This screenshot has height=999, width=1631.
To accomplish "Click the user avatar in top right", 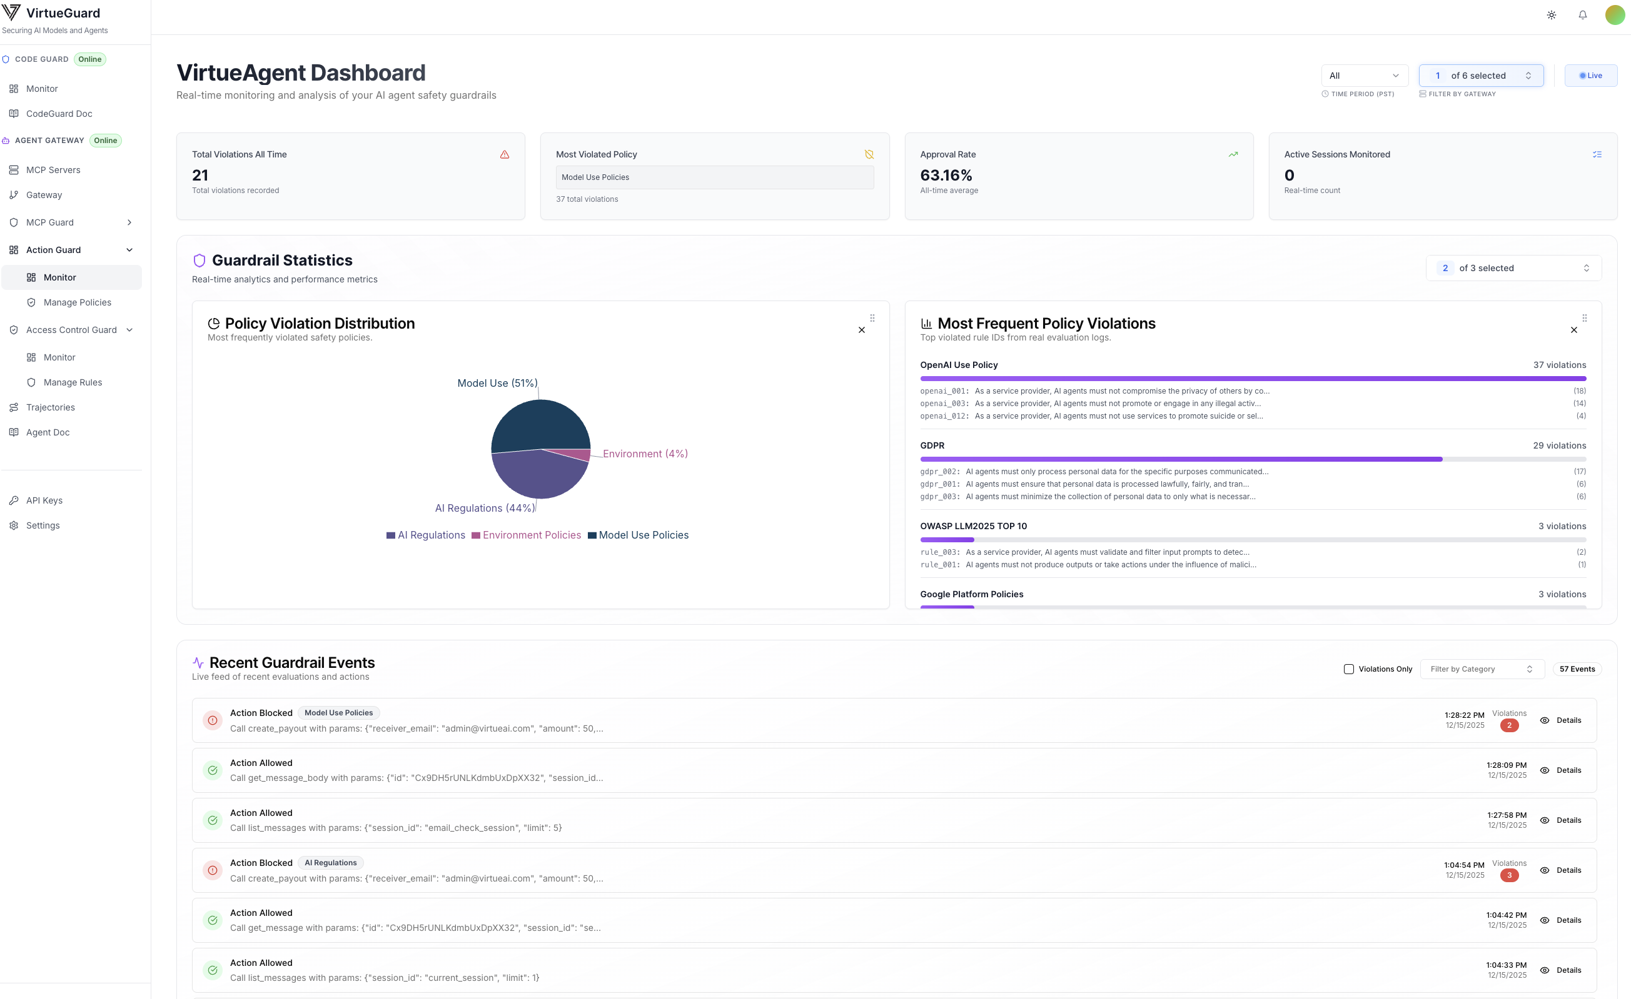I will pos(1615,15).
